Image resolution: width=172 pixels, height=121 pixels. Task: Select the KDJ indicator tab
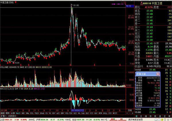pyautogui.click(x=87, y=113)
